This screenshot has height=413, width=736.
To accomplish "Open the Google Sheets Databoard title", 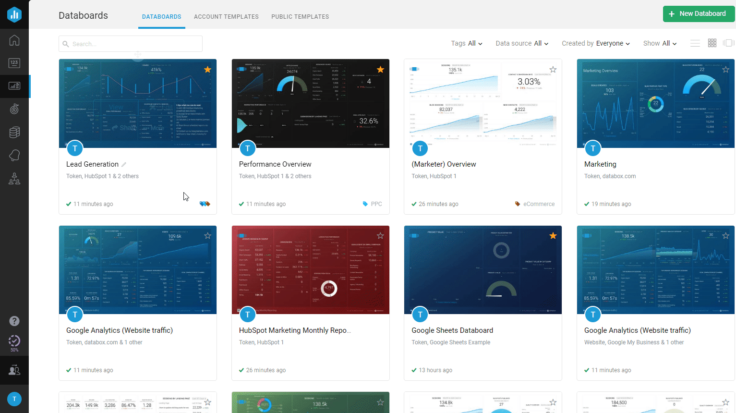I will [x=452, y=330].
